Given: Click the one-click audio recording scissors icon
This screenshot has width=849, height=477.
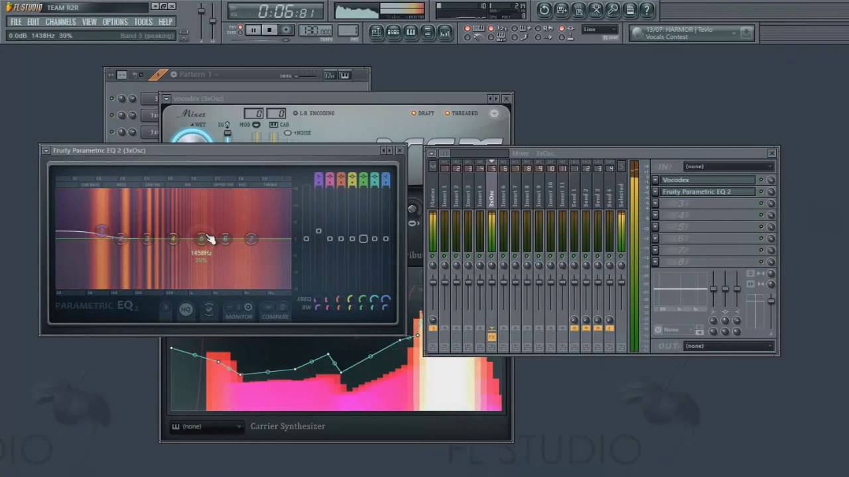Looking at the screenshot, I should [x=596, y=10].
